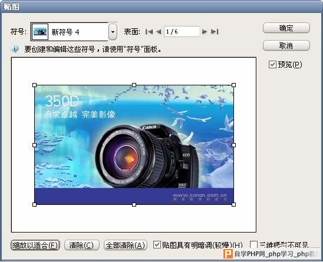This screenshot has width=323, height=262.
Task: Click the symbol thumbnail for 新符号 4
Action: pos(40,32)
